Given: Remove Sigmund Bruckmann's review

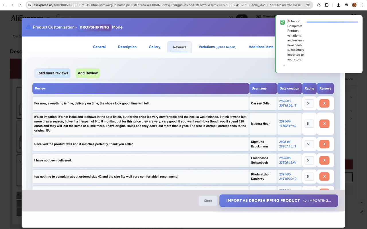Looking at the screenshot, I should click(x=324, y=144).
